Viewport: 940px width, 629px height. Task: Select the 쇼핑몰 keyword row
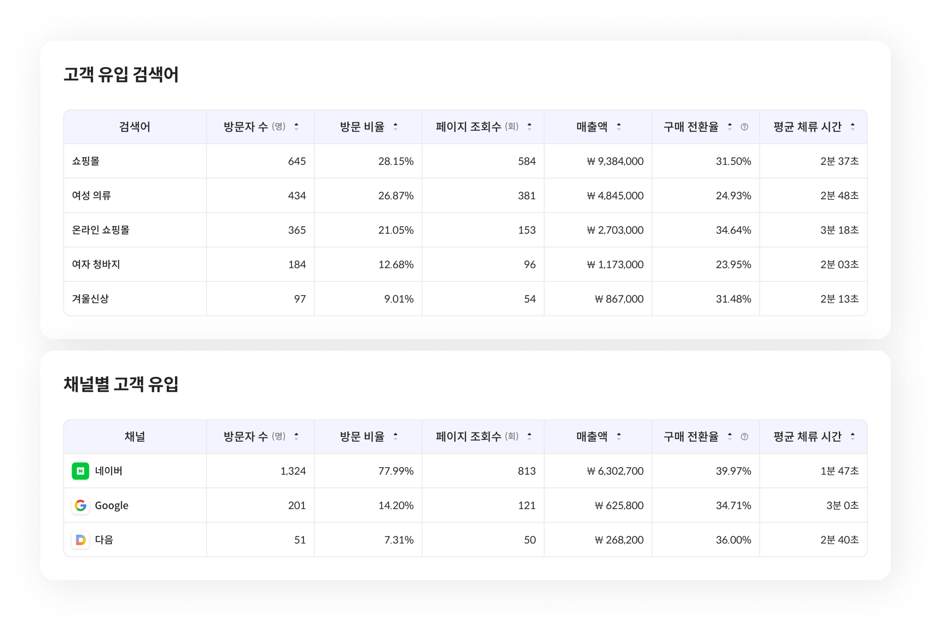pos(86,161)
